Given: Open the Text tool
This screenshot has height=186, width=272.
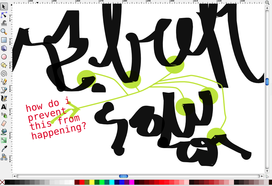Looking at the screenshot, I should click(4, 107).
